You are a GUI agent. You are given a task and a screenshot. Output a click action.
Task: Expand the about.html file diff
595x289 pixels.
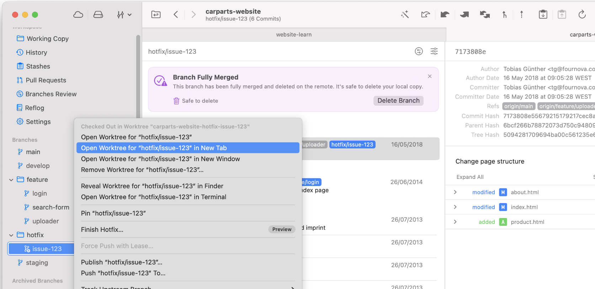455,192
